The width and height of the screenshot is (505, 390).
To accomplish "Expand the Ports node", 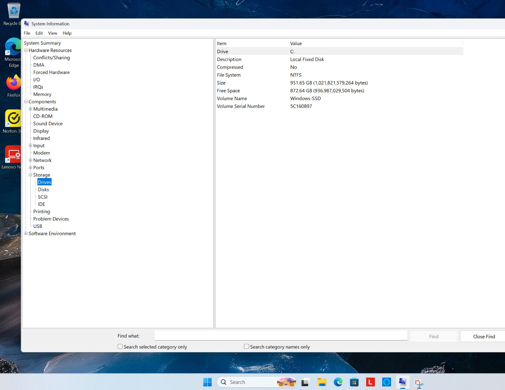I will pos(31,167).
